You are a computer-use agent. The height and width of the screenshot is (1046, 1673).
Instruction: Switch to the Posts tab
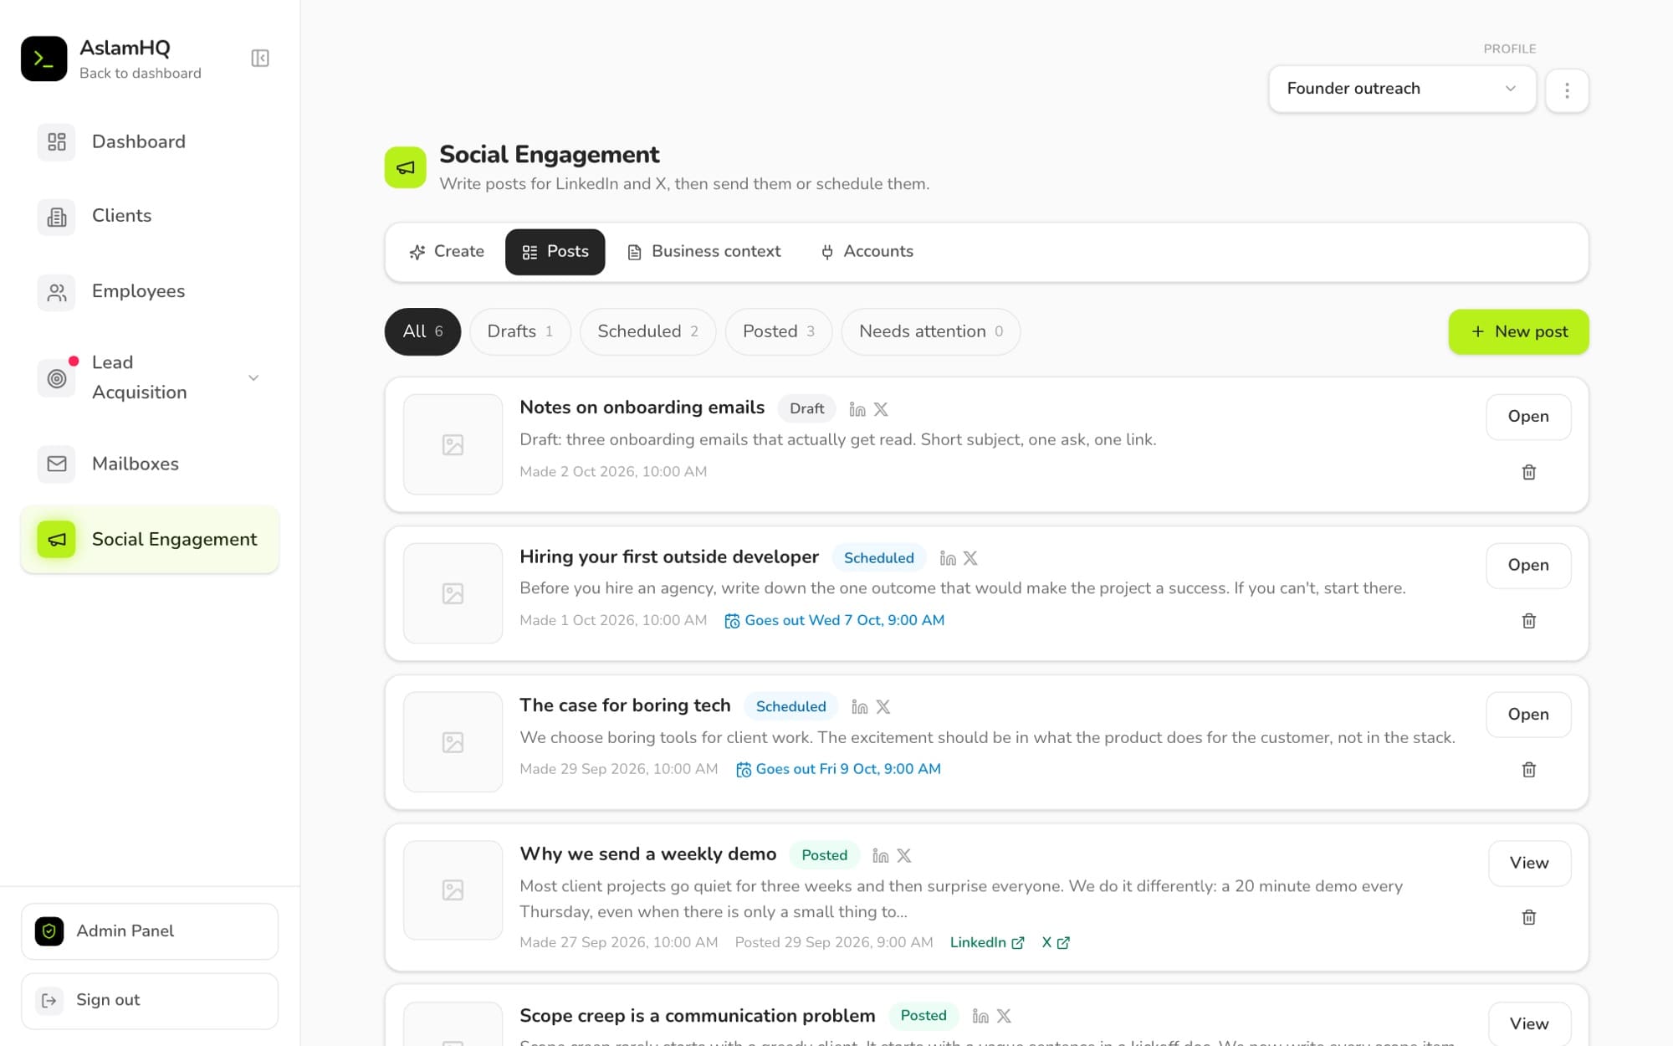coord(555,252)
